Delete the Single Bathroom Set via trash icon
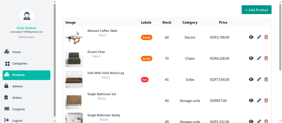Viewport: 282px width, 123px height. (266, 100)
